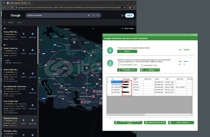
Task: Get Directions icon for Home AREA listing
Action: (x=33, y=34)
